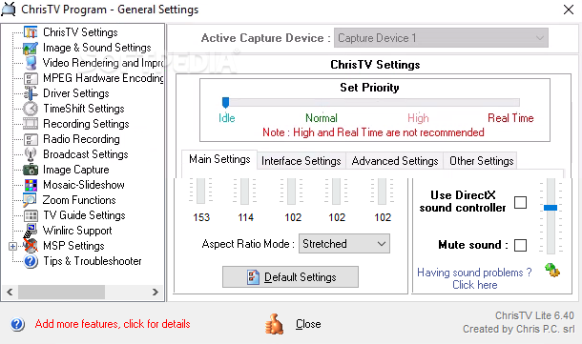Click the Radio Recording icon

point(31,139)
